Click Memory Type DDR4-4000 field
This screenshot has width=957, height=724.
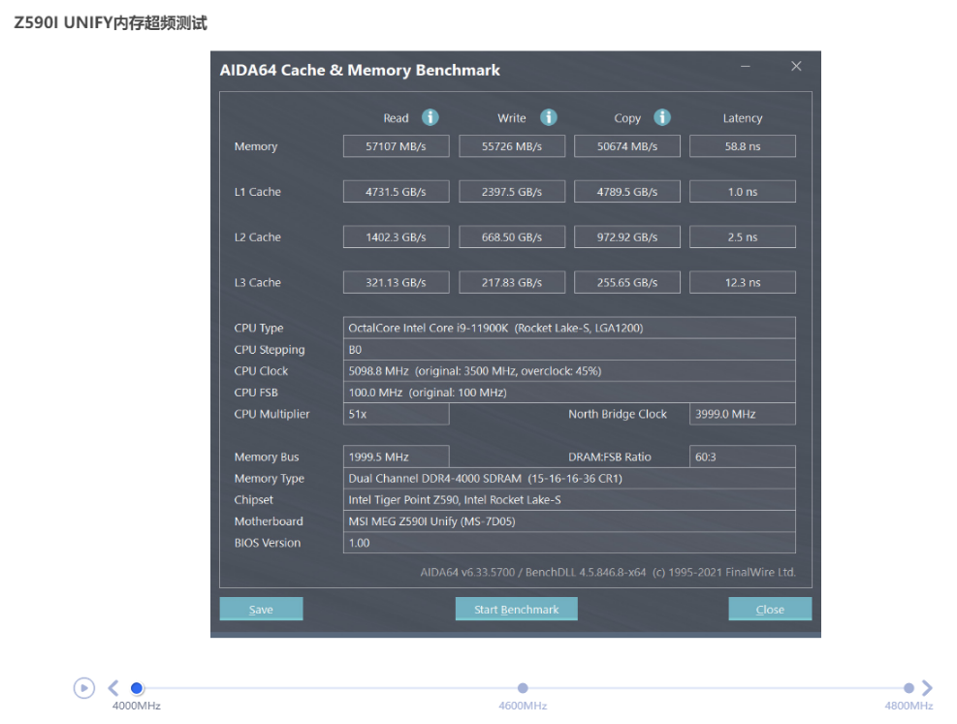click(569, 478)
